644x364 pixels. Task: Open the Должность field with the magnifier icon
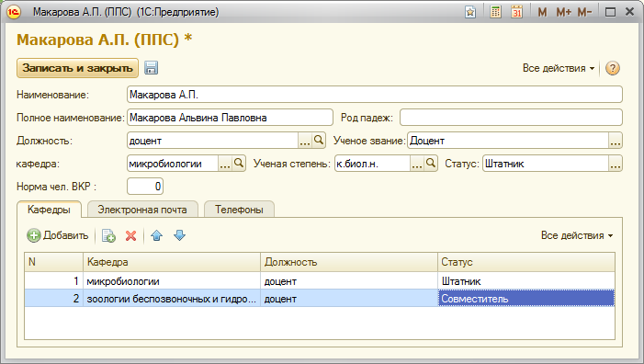click(319, 141)
